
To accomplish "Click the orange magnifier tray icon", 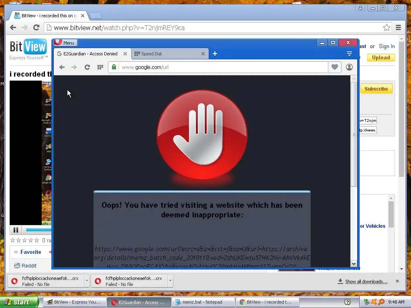I will [x=381, y=302].
